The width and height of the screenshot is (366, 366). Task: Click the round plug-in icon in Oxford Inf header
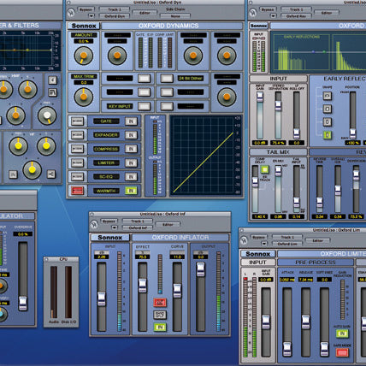[94, 225]
